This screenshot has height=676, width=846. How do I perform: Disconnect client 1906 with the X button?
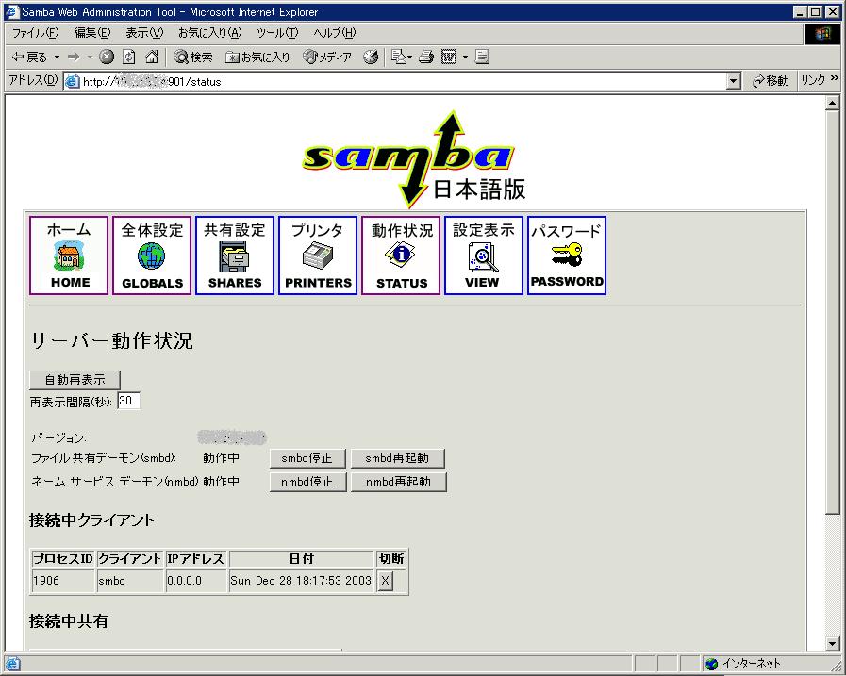tap(385, 581)
